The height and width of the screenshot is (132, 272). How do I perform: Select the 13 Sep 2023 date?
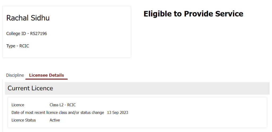[117, 113]
